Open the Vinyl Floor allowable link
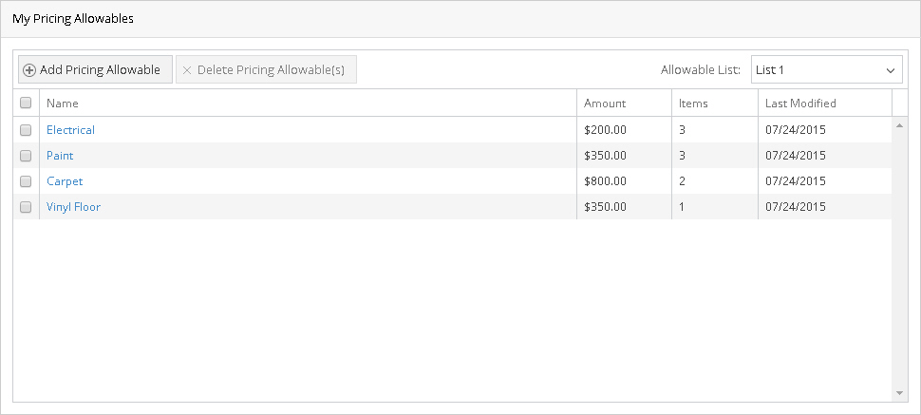Viewport: 921px width, 415px height. pyautogui.click(x=73, y=207)
